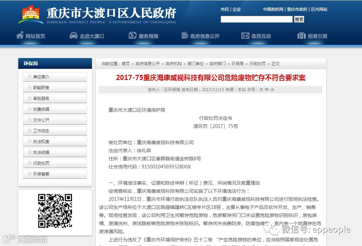Click the 搜索 search button

[x=299, y=19]
